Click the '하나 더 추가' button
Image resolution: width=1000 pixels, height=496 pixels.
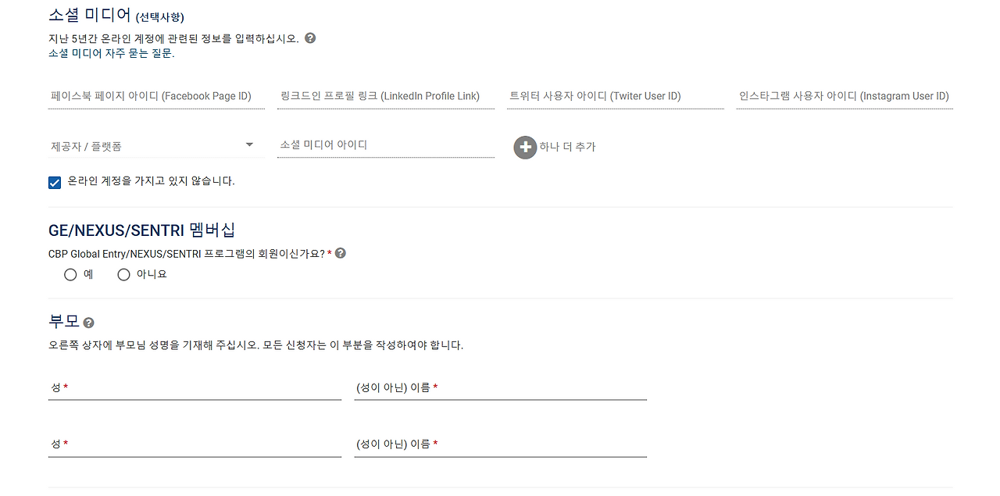(566, 147)
